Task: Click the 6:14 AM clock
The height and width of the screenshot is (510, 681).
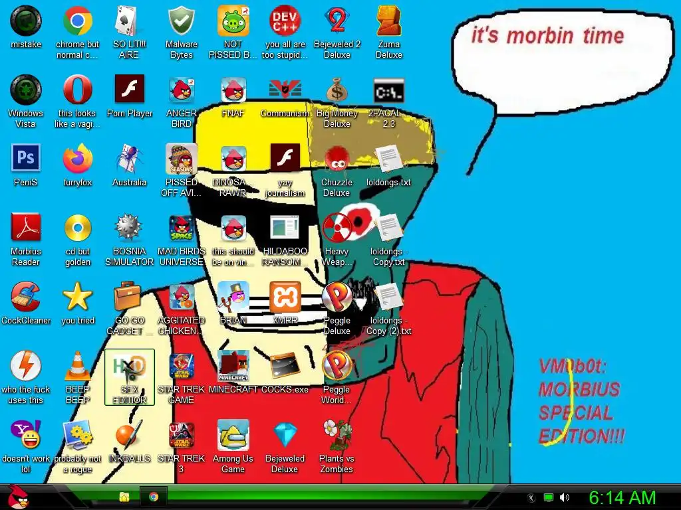Action: tap(622, 497)
